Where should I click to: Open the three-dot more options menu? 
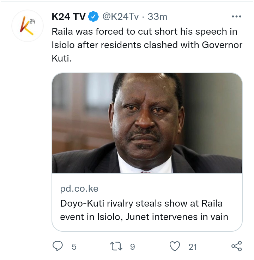click(x=236, y=16)
